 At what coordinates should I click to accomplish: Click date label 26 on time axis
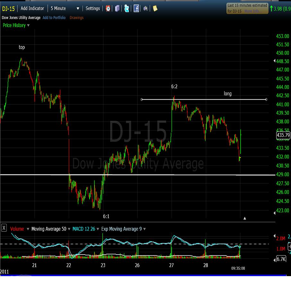(137, 265)
